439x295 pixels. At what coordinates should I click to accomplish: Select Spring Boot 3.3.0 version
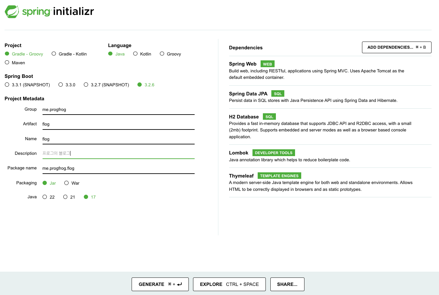67,85
